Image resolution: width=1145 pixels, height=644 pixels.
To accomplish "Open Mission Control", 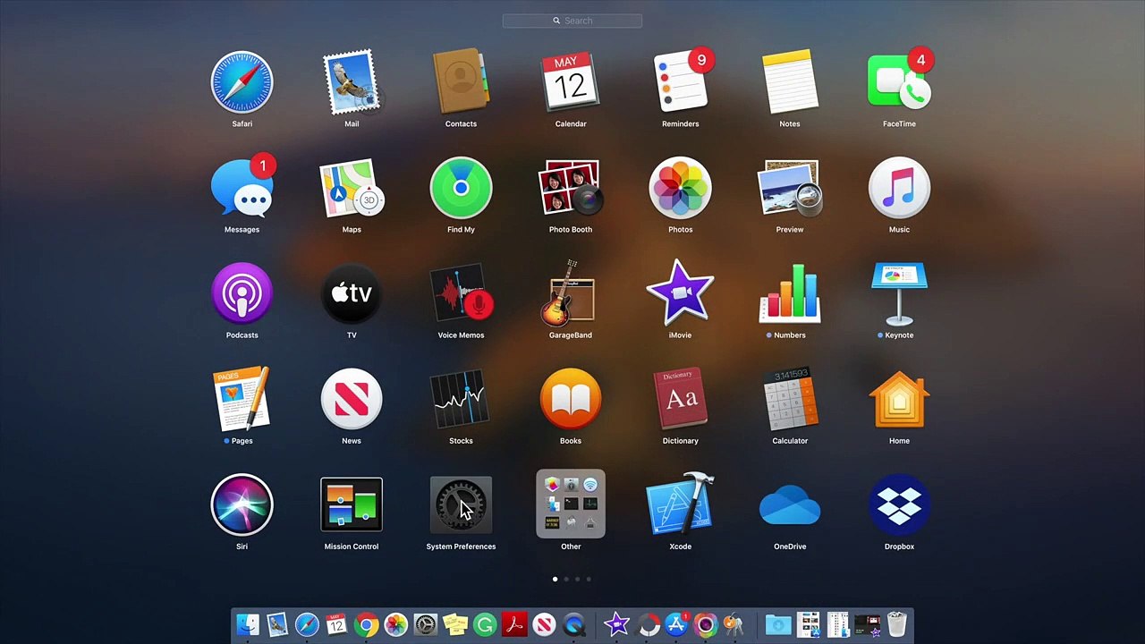I will 352,504.
